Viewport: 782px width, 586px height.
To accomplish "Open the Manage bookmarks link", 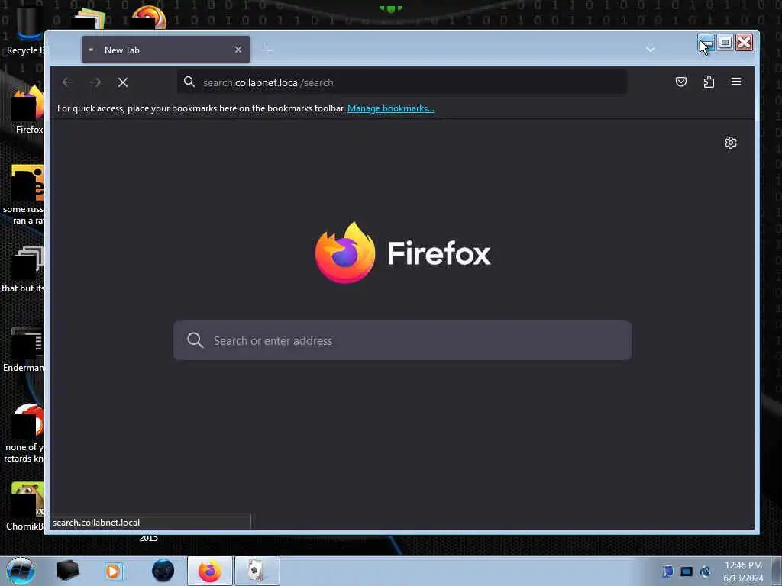I will pyautogui.click(x=390, y=108).
